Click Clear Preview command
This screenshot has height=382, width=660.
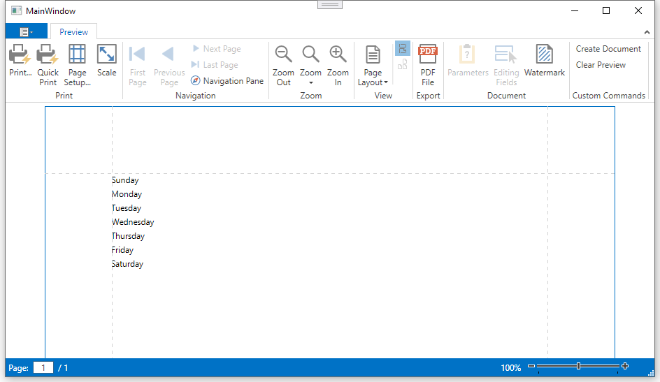click(601, 65)
